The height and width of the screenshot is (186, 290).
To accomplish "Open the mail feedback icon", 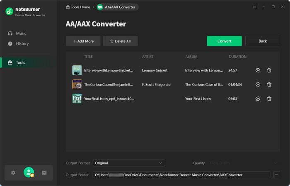I will coord(44,173).
